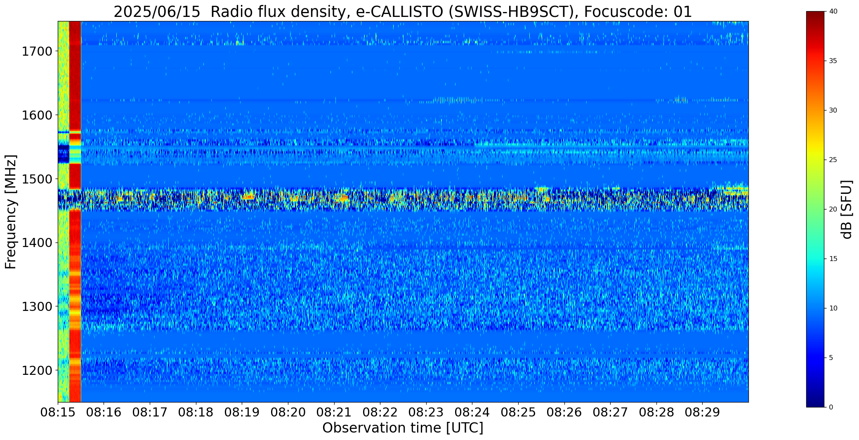Click the 1700 frequency tick label
This screenshot has width=859, height=440.
pos(37,52)
